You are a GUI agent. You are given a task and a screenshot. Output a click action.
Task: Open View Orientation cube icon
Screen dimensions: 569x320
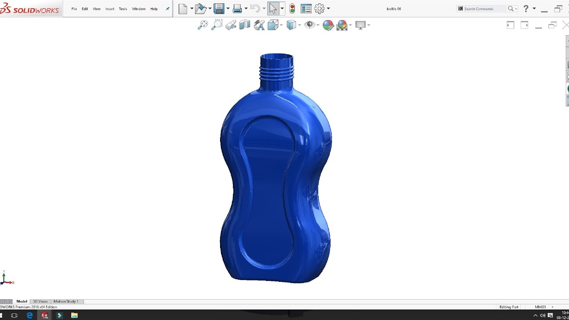tap(273, 25)
